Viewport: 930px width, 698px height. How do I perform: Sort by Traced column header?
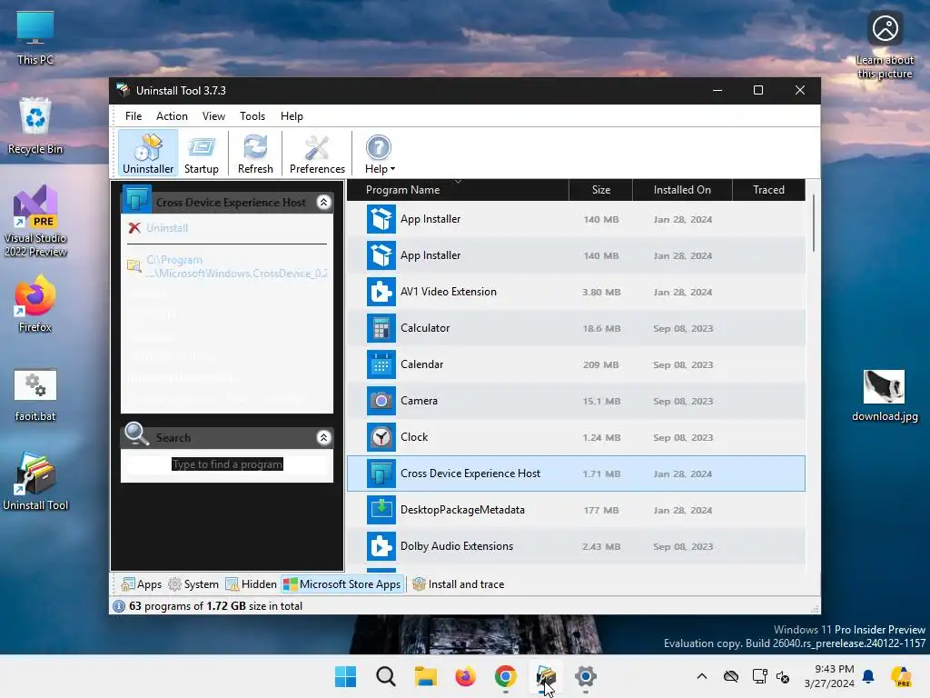pos(768,190)
